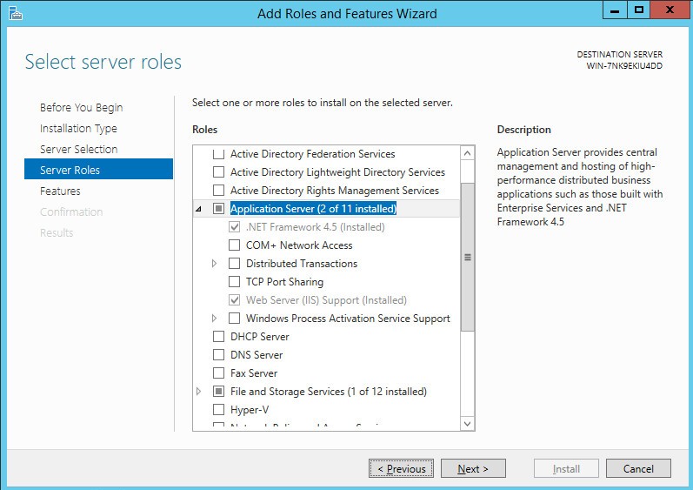Select Application Server (2 of 11 installed) row

tap(326, 208)
